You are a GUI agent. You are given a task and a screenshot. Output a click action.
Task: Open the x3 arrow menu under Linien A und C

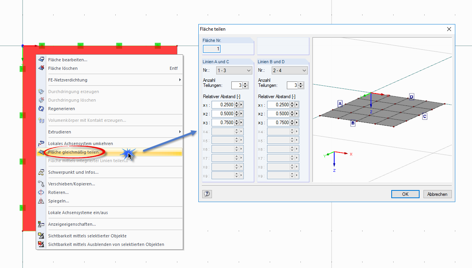coord(241,123)
